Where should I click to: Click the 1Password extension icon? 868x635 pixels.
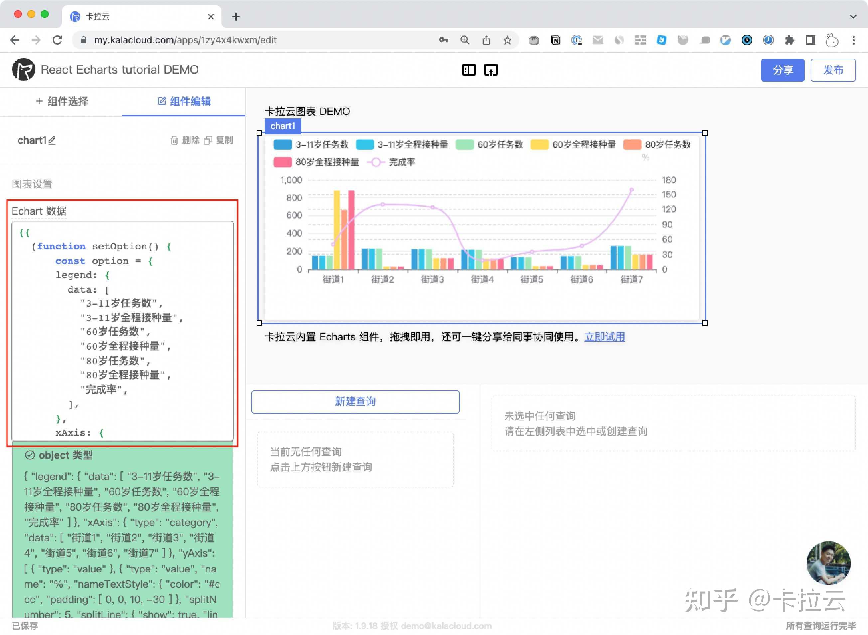click(577, 40)
